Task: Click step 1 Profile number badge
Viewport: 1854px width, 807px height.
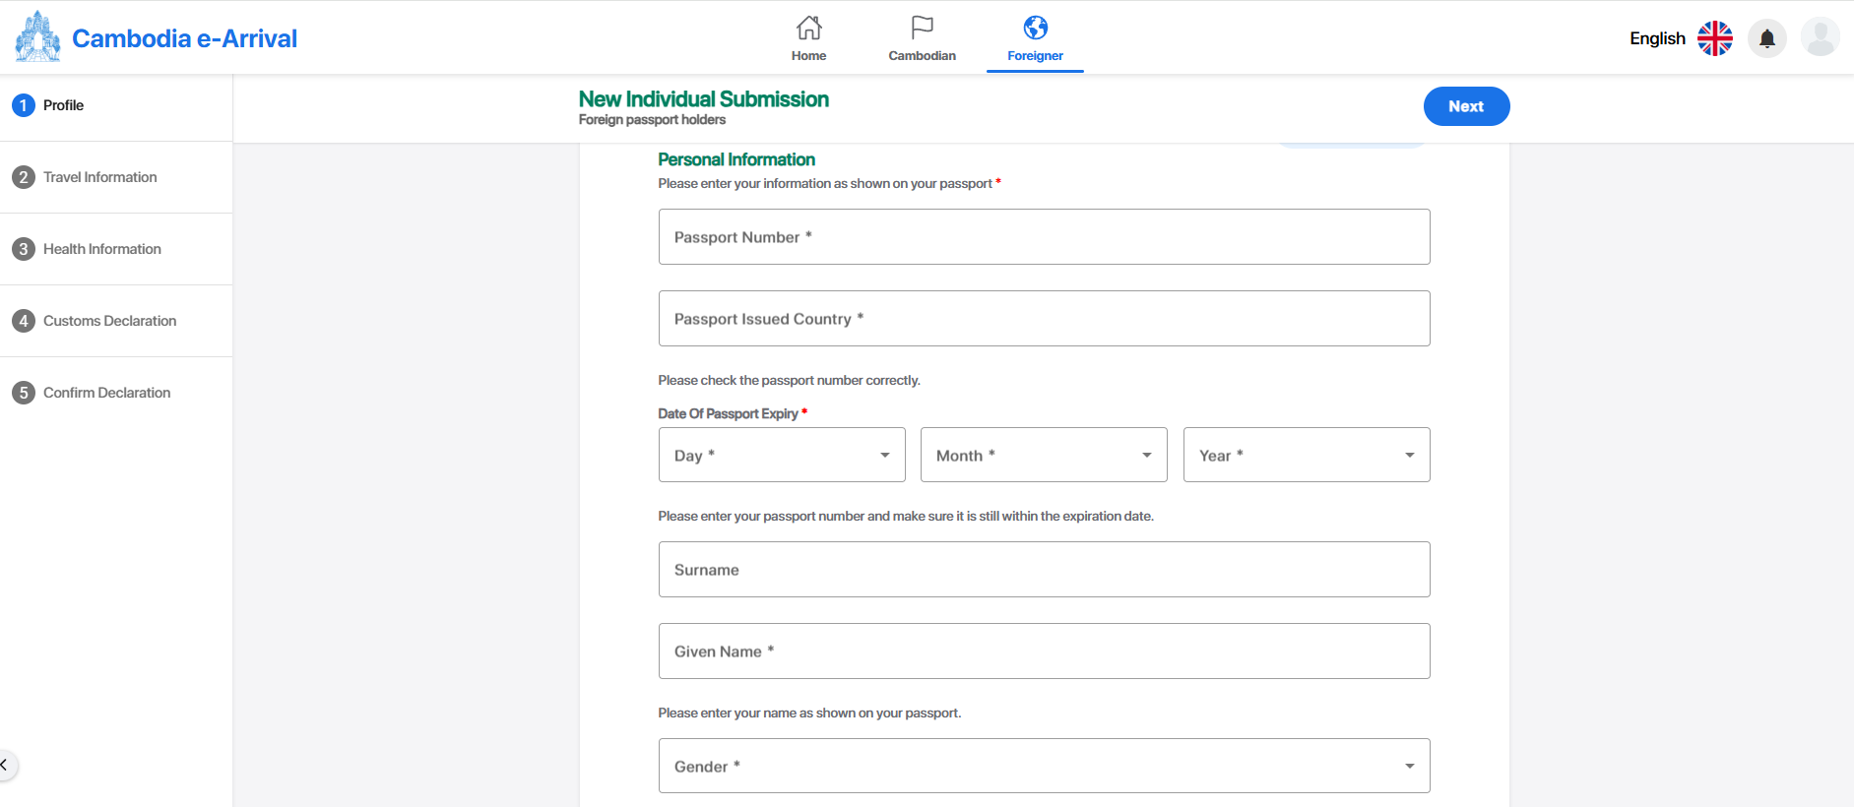Action: 24,105
